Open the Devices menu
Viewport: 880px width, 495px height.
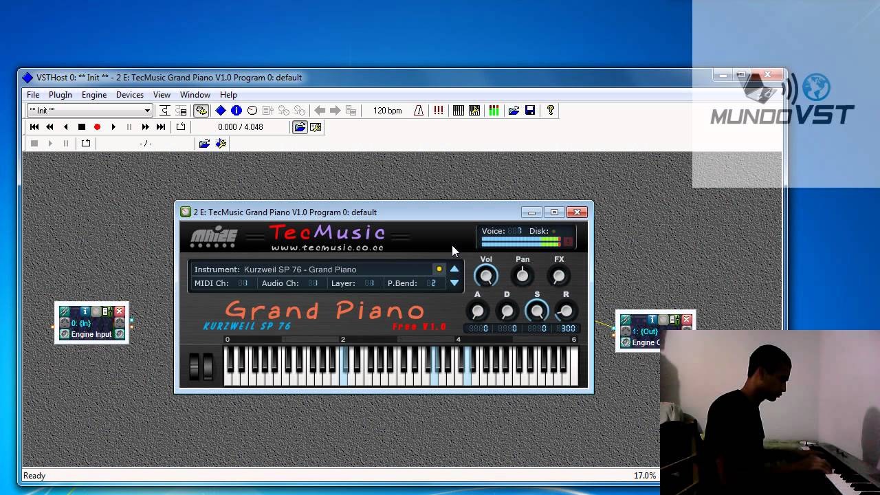coord(130,95)
